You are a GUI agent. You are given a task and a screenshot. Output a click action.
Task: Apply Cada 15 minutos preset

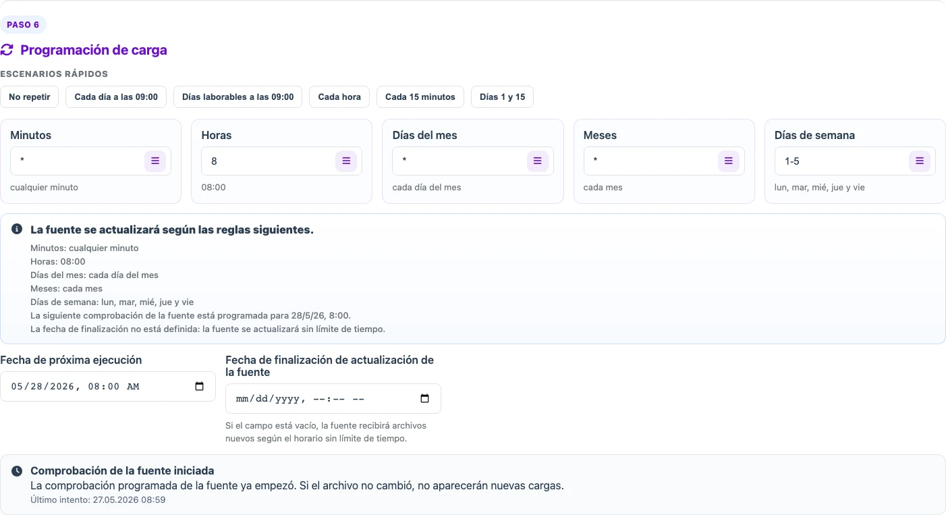420,97
